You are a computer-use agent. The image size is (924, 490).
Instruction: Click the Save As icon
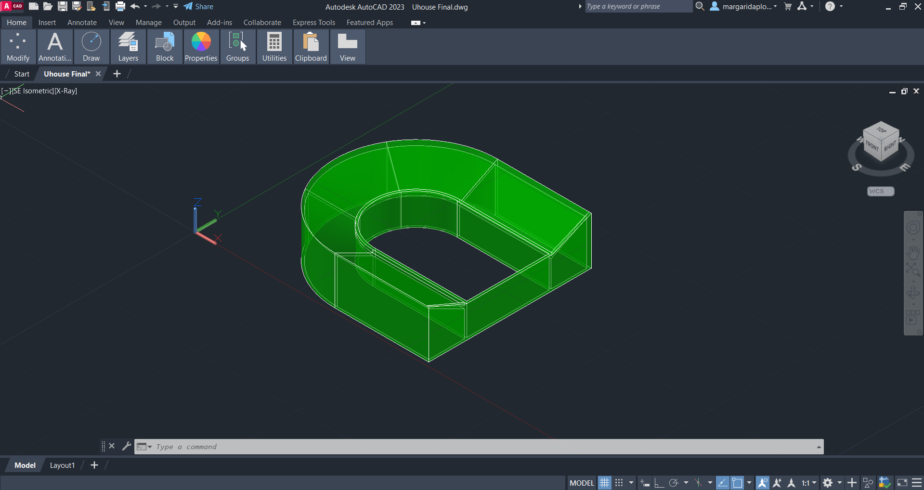(x=77, y=6)
